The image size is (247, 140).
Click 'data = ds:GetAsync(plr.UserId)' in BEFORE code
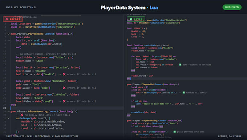click(42, 44)
